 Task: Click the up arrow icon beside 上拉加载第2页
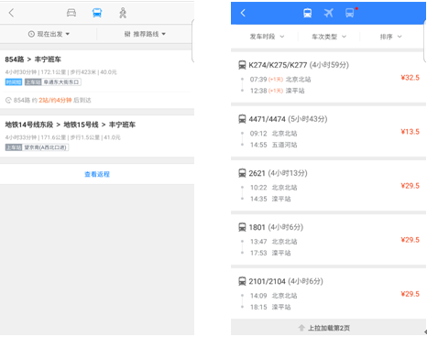(301, 328)
